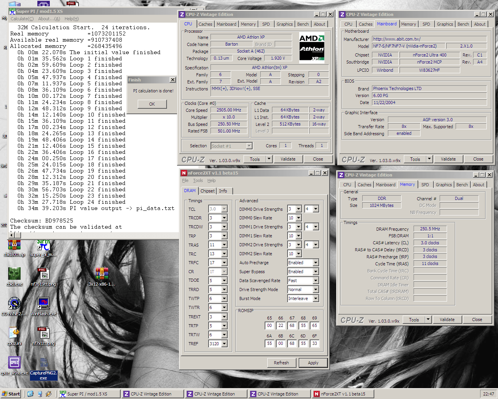Expand the DIMM0 Slew Rate dropdown
498x399 pixels.
(299, 218)
